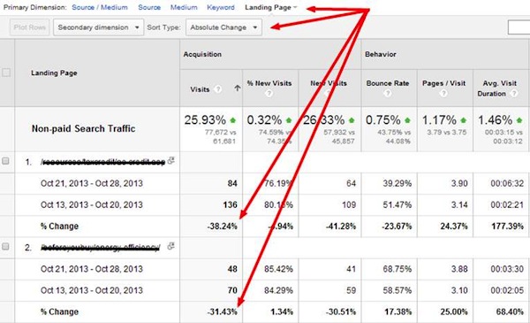Sort by the New Visits column header
The width and height of the screenshot is (530, 323).
(329, 83)
